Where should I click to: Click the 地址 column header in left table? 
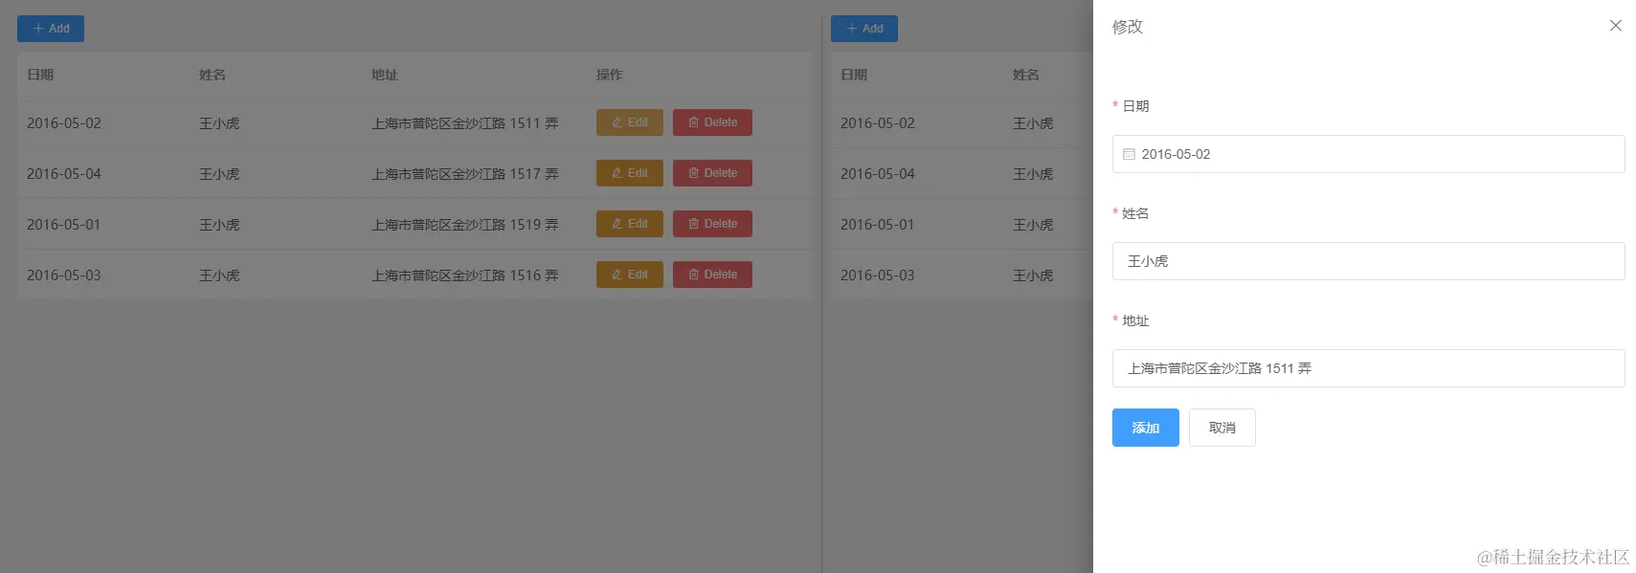385,75
